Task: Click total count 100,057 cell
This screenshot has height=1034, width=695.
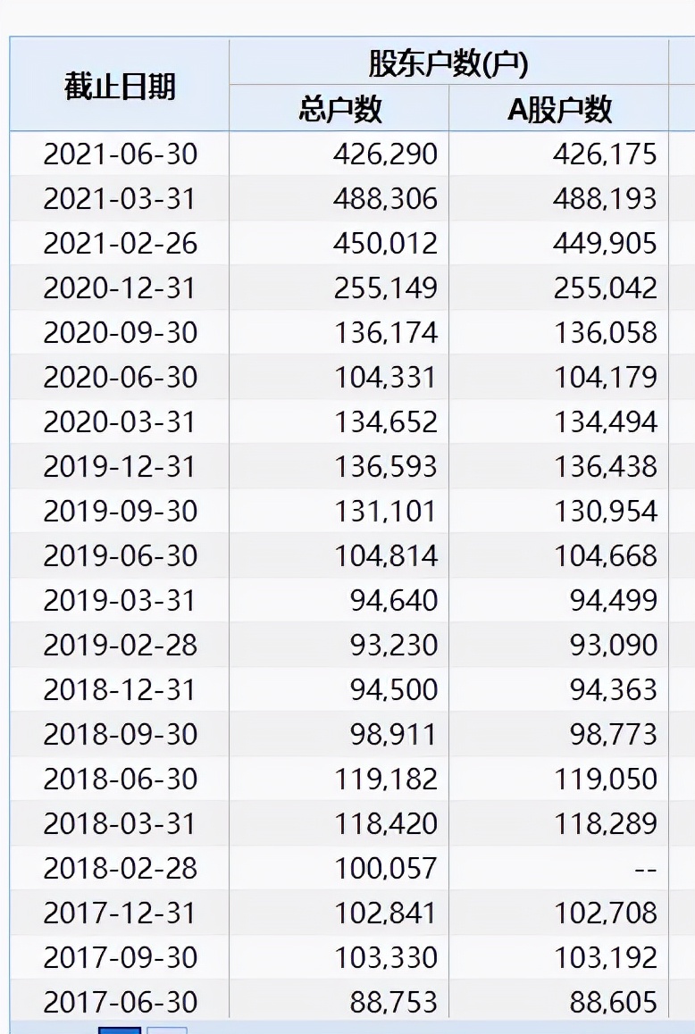Action: pyautogui.click(x=386, y=868)
